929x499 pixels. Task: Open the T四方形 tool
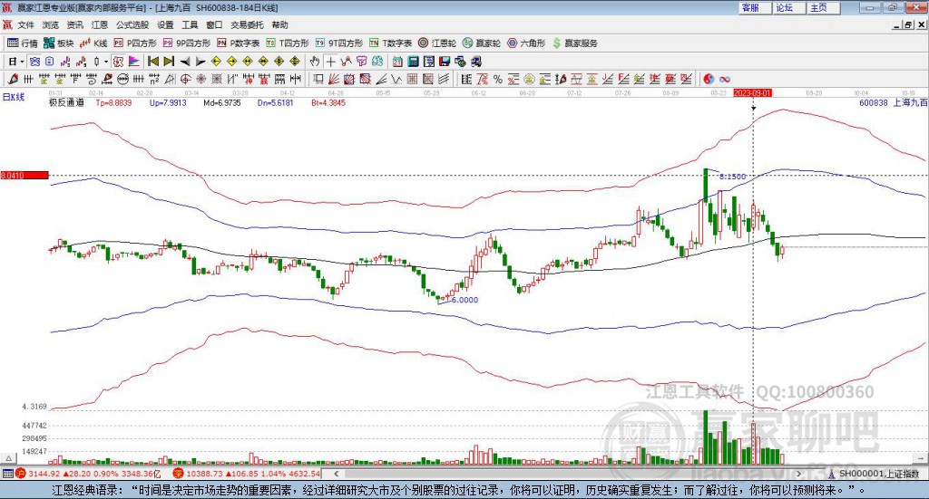coord(288,43)
